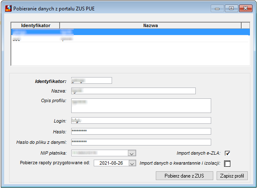Image resolution: width=257 pixels, height=188 pixels.
Task: Open the NIP płatnika dropdown
Action: pos(132,153)
